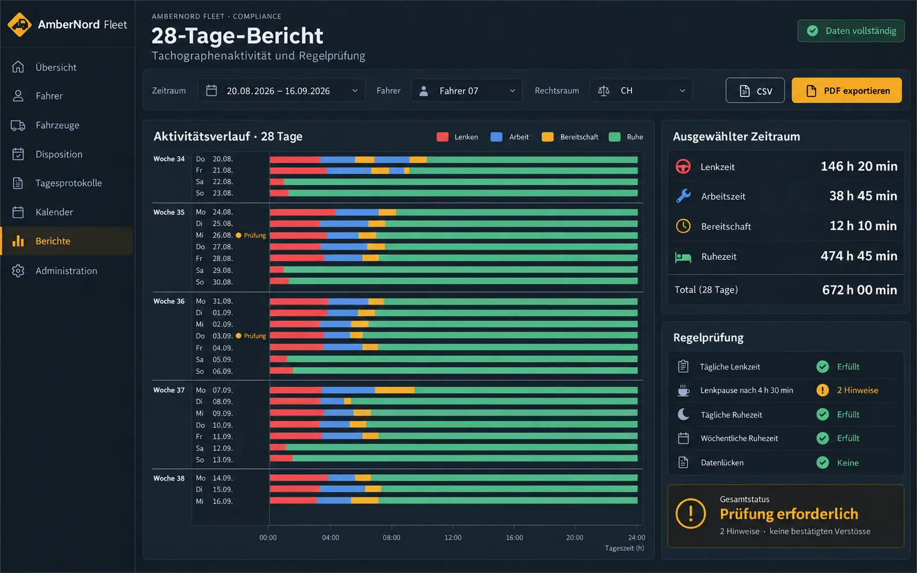Screen dimensions: 917x573
Task: Click the AmberNord Fleet truck logo
Action: pyautogui.click(x=20, y=25)
